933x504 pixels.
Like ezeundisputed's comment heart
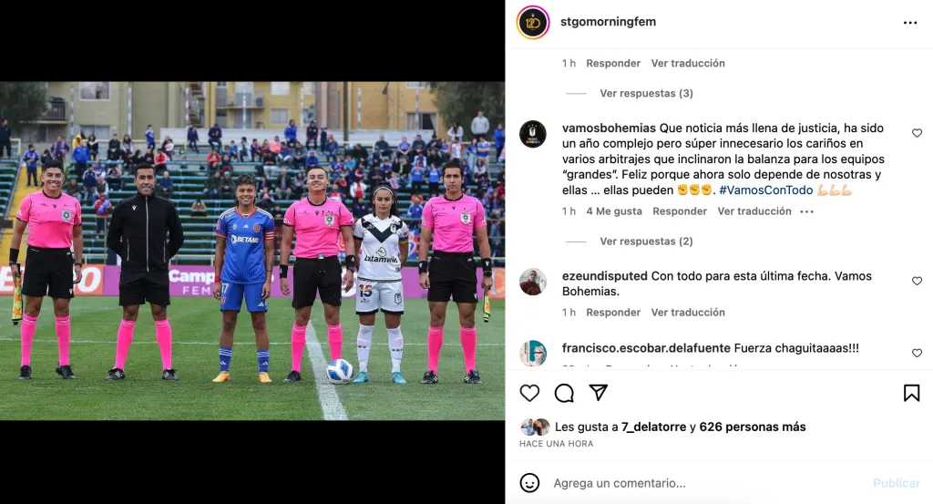point(917,281)
